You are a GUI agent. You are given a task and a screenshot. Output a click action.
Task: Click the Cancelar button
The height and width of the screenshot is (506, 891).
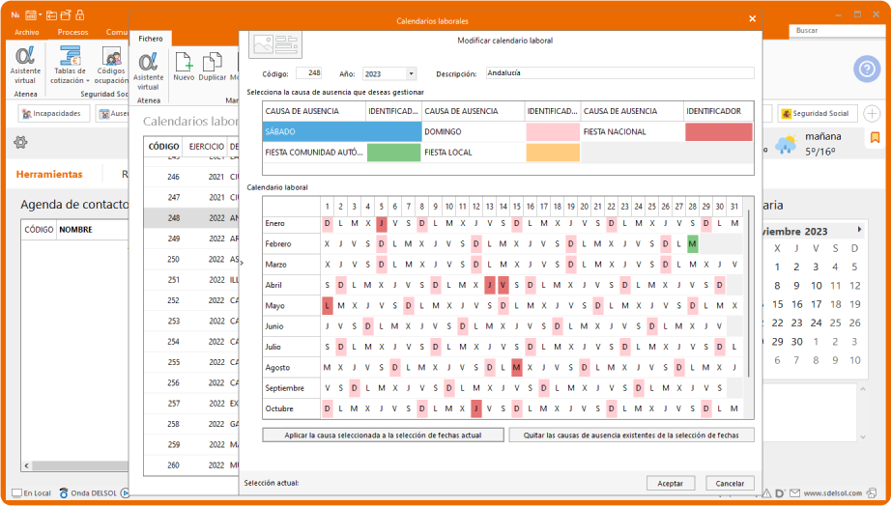tap(730, 483)
